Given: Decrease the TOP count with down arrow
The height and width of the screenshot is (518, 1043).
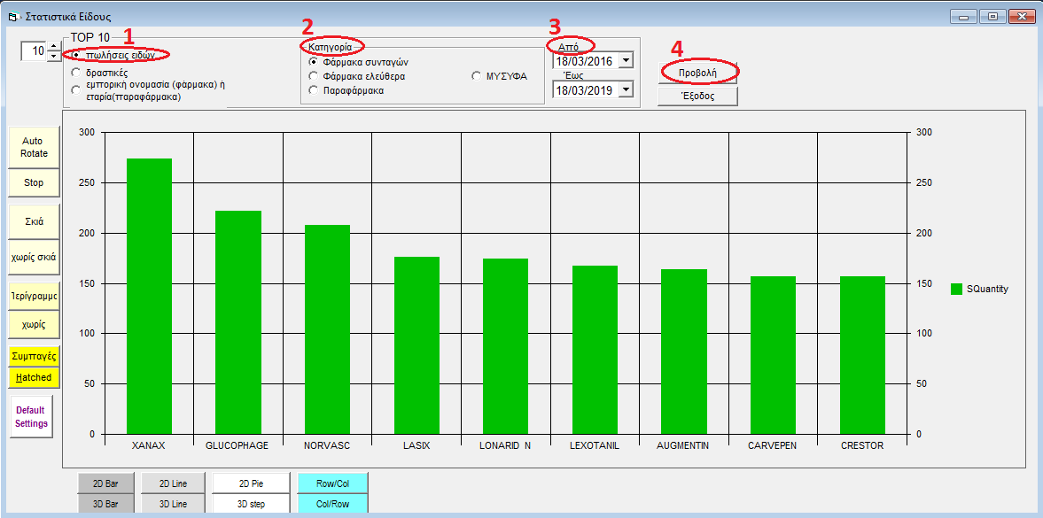Looking at the screenshot, I should [x=54, y=56].
